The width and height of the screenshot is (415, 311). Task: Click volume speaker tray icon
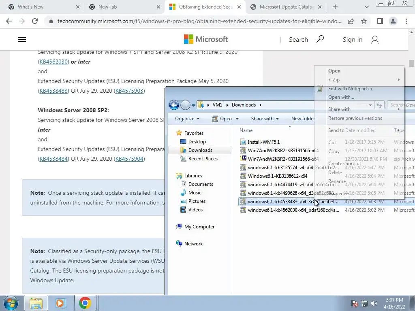click(374, 303)
